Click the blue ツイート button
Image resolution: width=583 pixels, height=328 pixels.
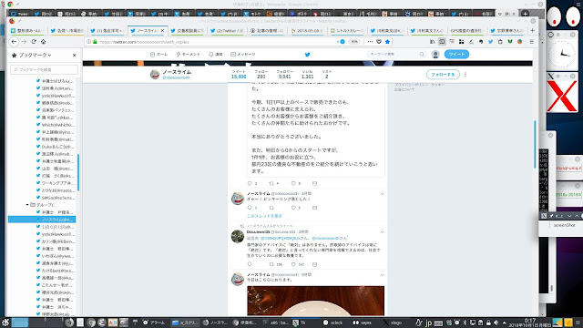pos(456,55)
